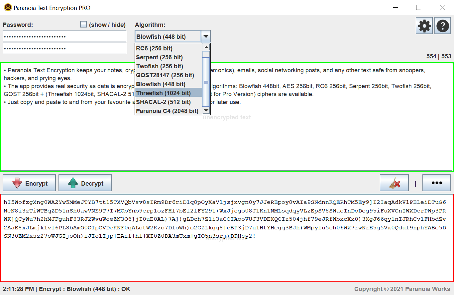Image resolution: width=454 pixels, height=295 pixels.
Task: Open the help question mark icon
Action: [443, 26]
